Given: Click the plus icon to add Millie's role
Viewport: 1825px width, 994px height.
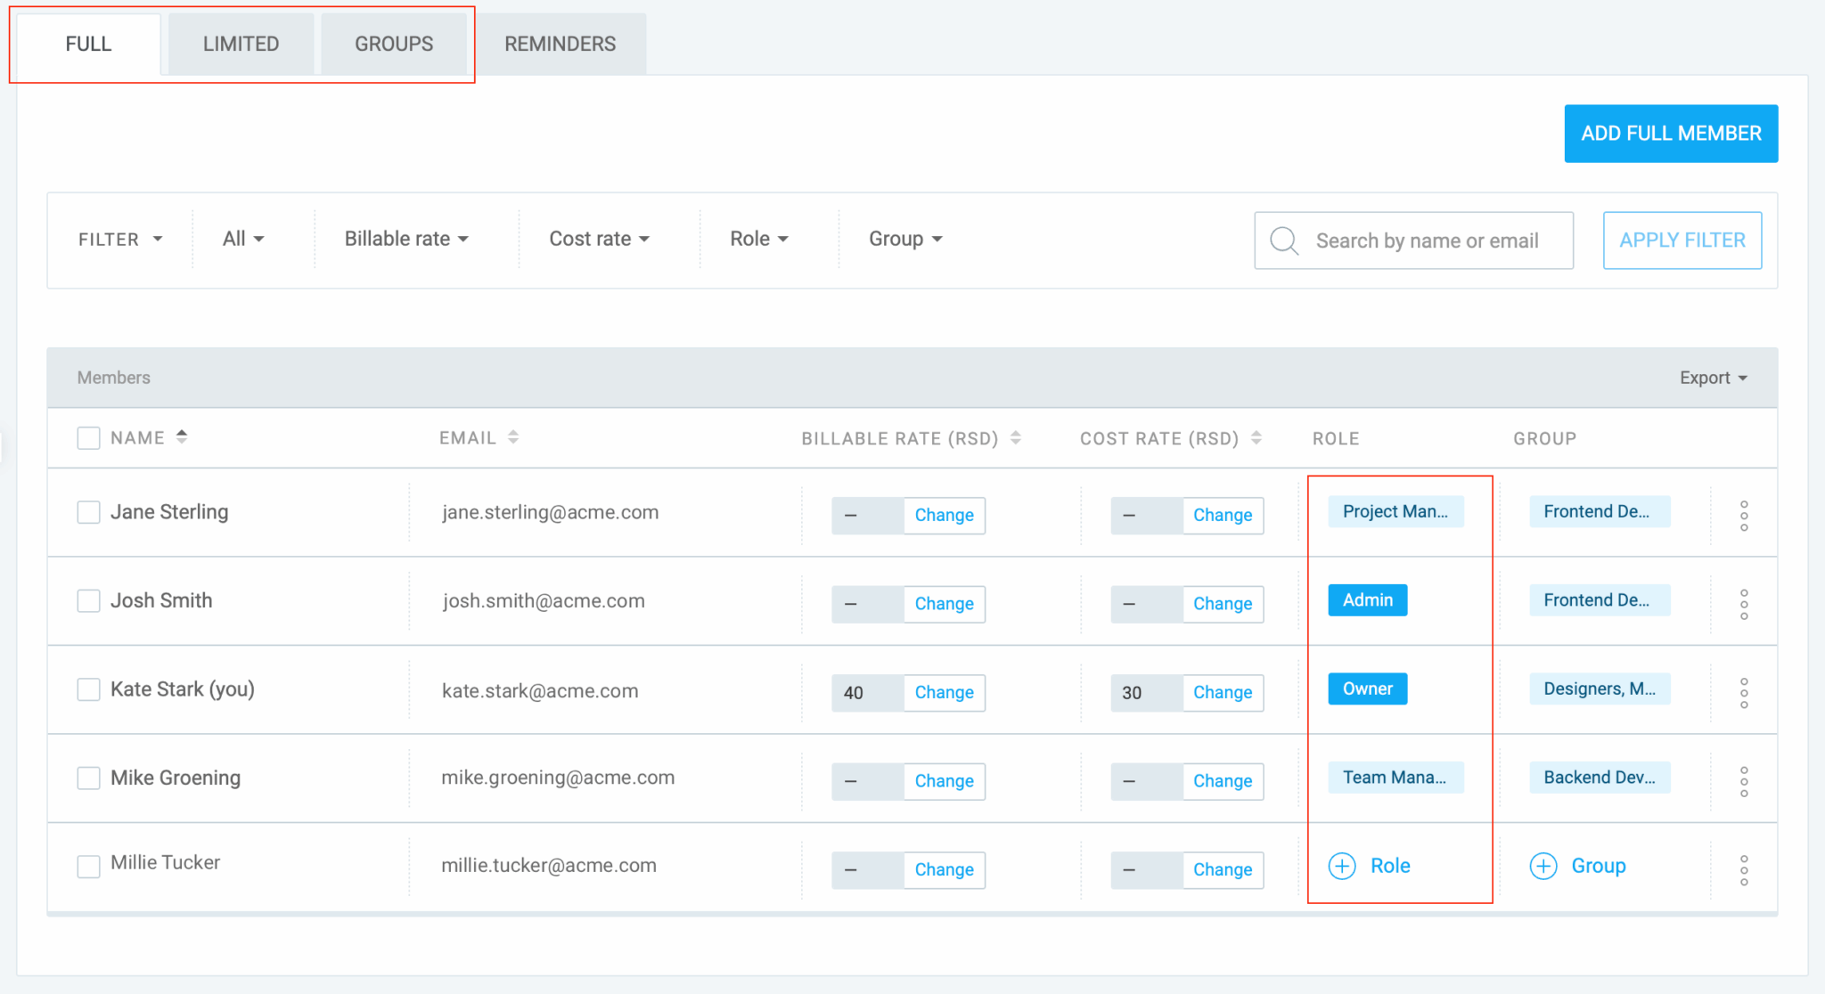Looking at the screenshot, I should tap(1342, 866).
